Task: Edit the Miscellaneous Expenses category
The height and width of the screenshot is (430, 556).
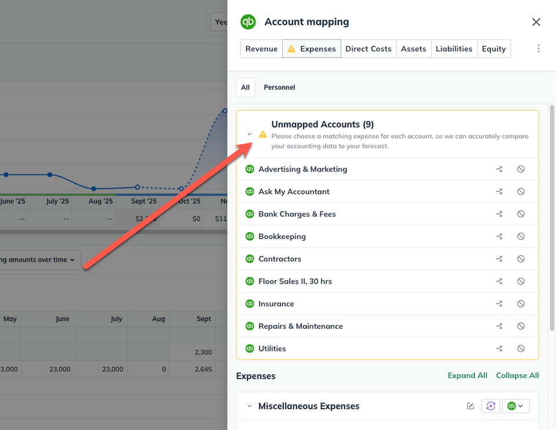Action: tap(470, 406)
